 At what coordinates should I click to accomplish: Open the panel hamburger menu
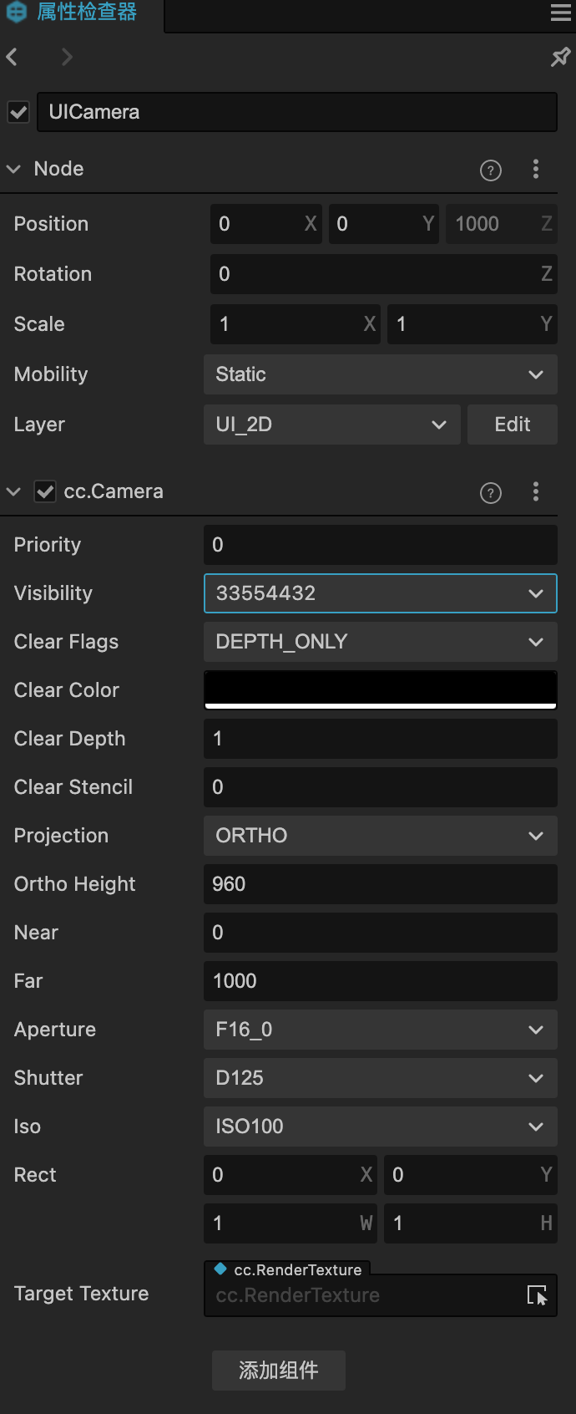tap(561, 13)
